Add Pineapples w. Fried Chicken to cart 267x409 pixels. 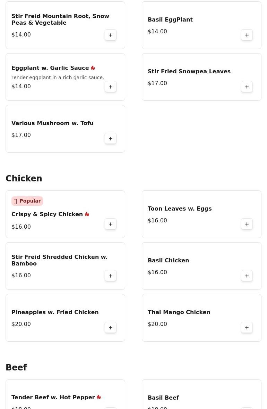pos(111,328)
